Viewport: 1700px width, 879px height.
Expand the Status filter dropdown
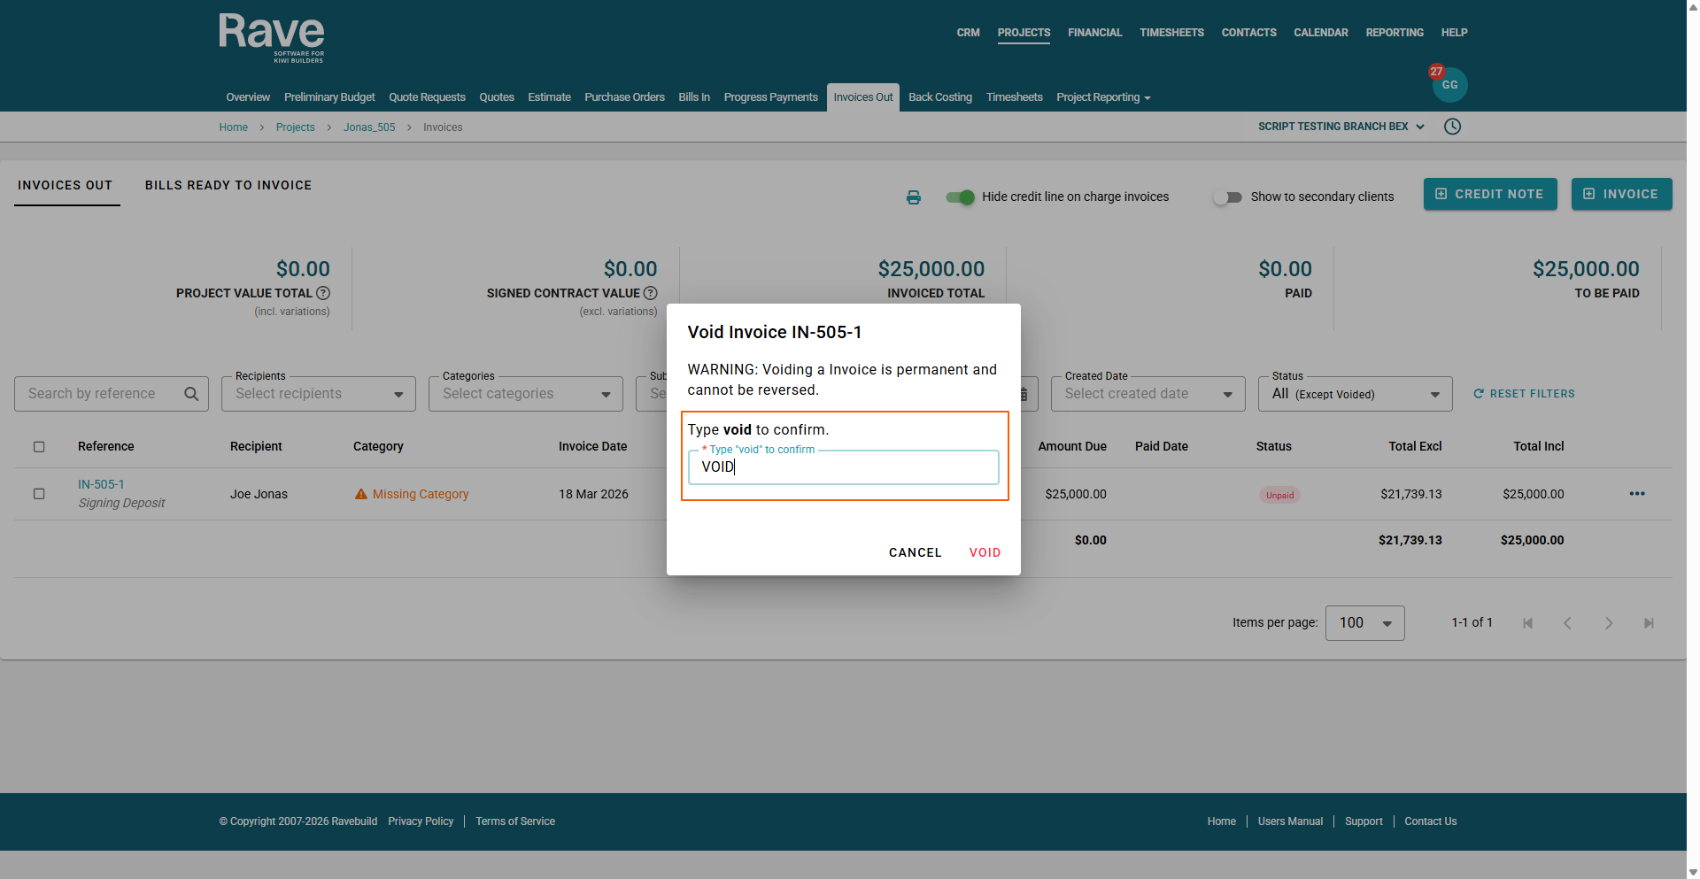click(1355, 394)
